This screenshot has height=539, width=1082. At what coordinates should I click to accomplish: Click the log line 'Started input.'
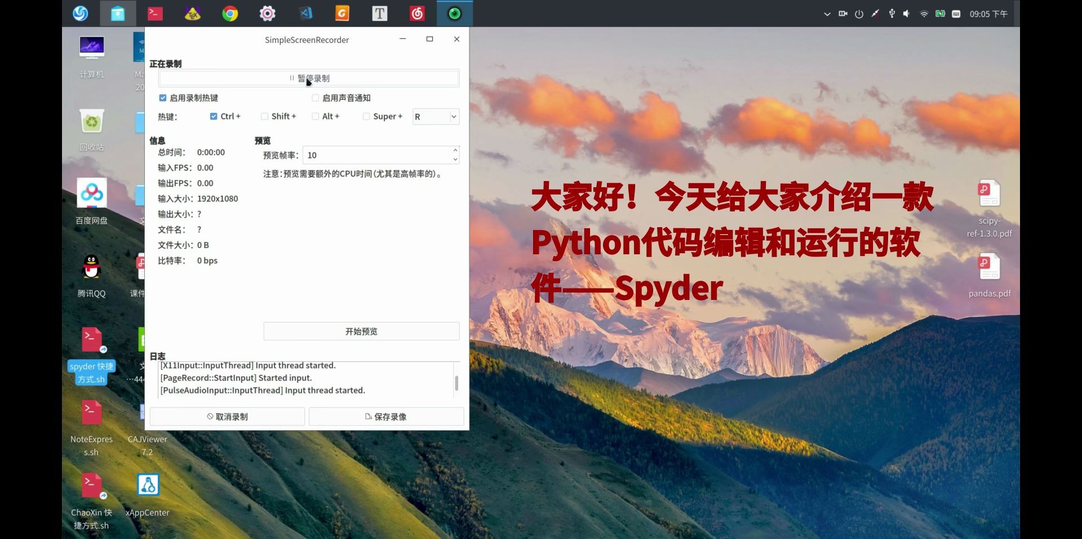236,378
